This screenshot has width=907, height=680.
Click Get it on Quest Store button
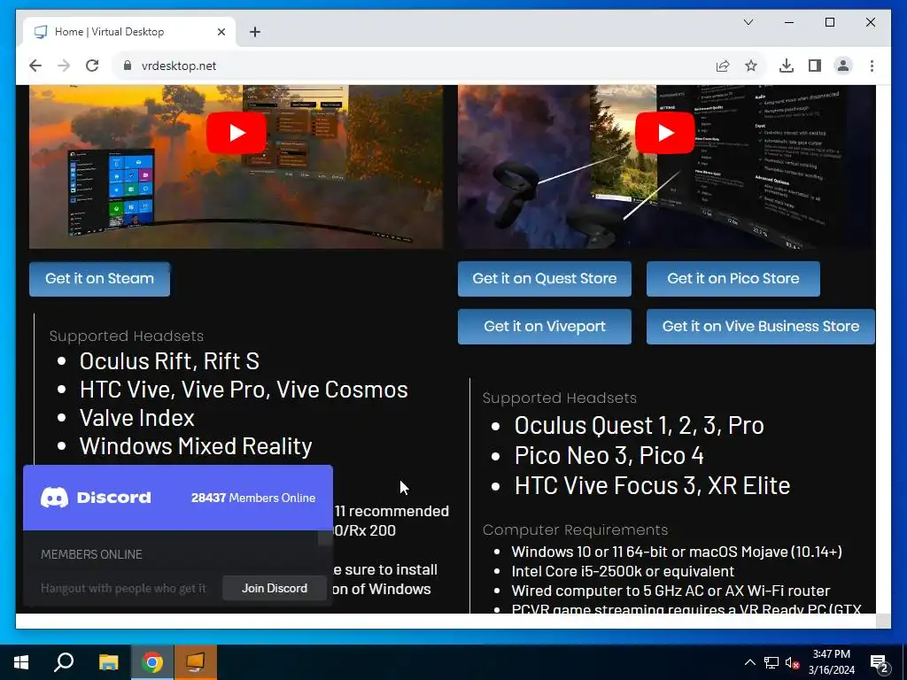pyautogui.click(x=545, y=279)
